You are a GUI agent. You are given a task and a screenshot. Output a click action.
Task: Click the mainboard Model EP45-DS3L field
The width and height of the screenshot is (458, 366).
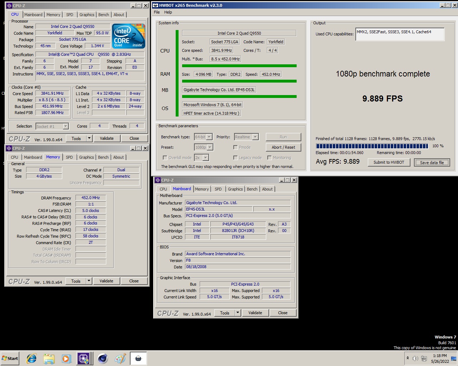click(219, 209)
